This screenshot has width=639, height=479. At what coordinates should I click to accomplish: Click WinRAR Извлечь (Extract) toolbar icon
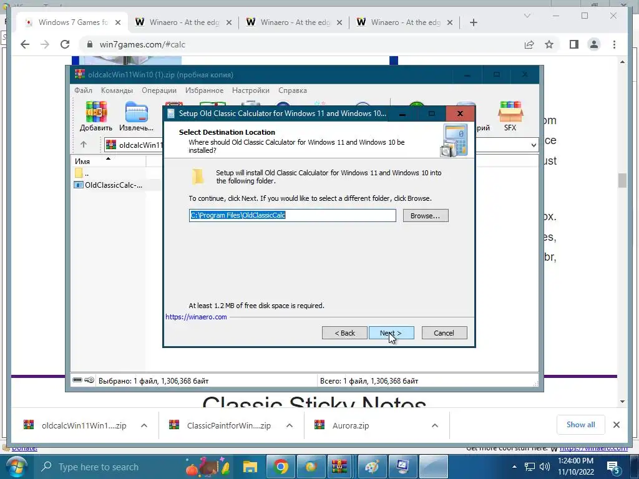[x=136, y=117]
